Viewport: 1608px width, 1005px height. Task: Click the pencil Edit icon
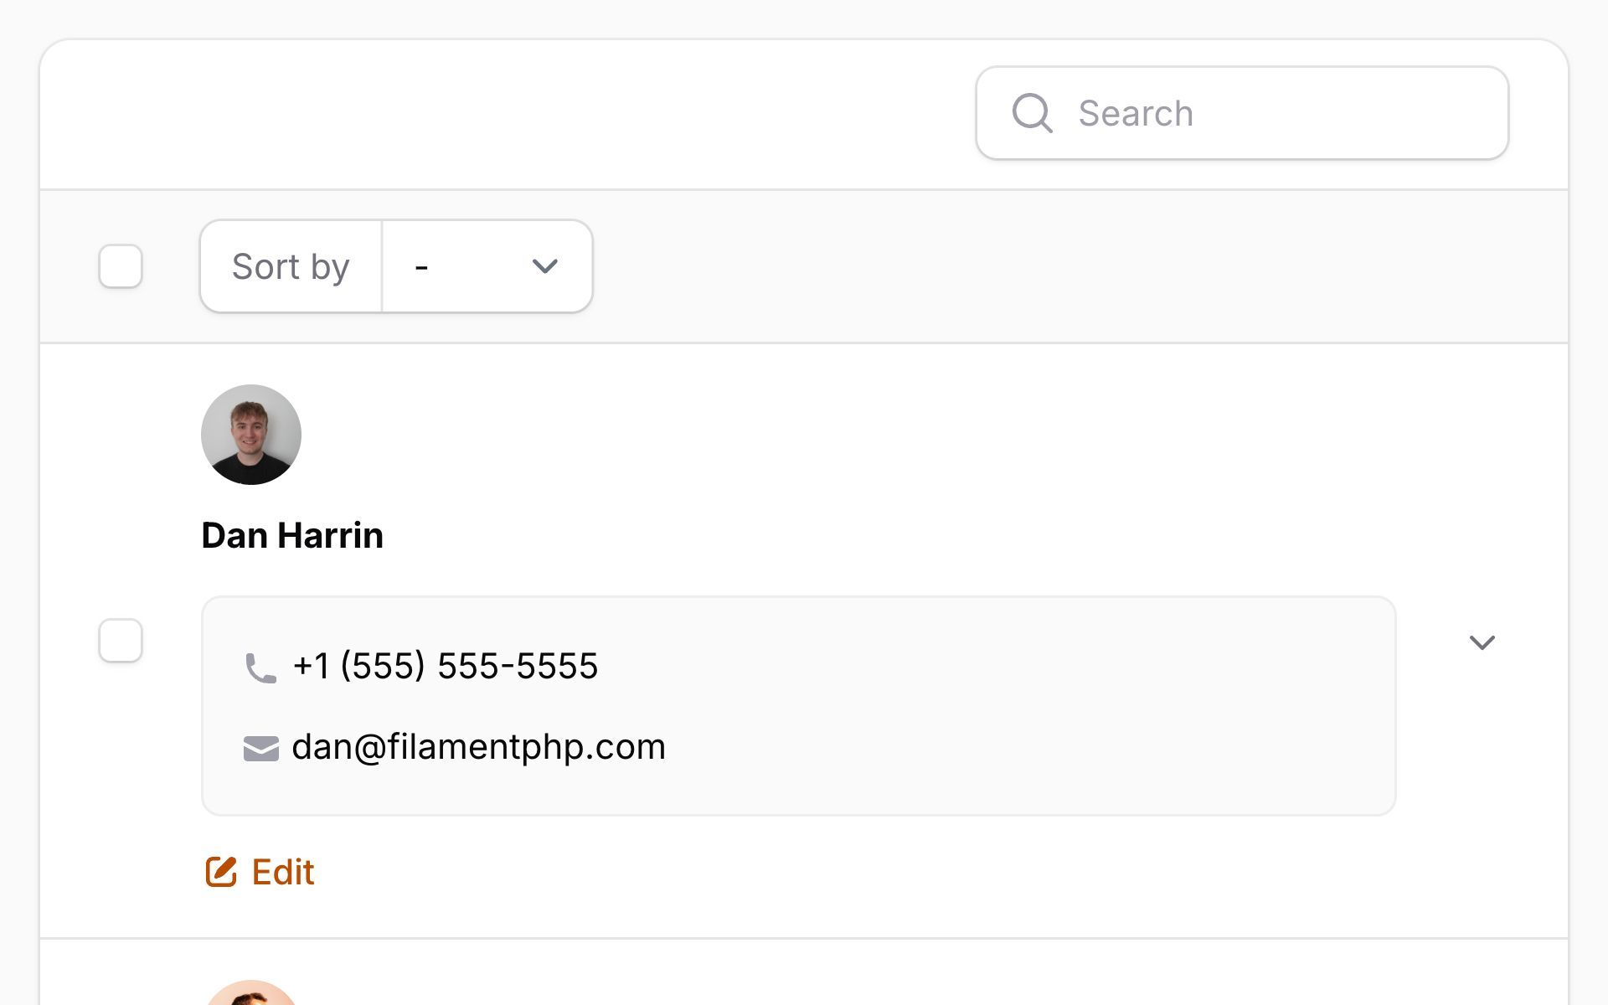pos(221,872)
